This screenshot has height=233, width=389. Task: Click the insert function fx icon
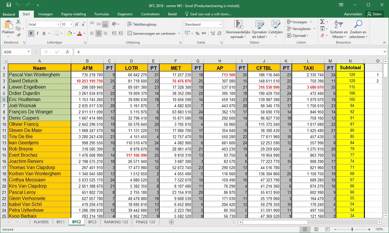67,52
